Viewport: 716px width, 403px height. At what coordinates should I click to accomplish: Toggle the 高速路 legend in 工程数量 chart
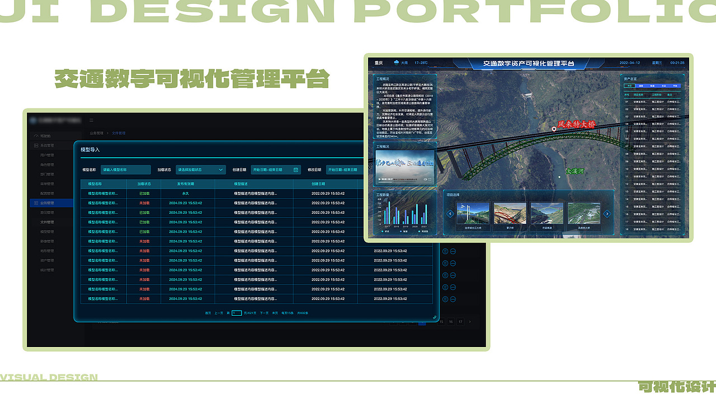coord(423,231)
